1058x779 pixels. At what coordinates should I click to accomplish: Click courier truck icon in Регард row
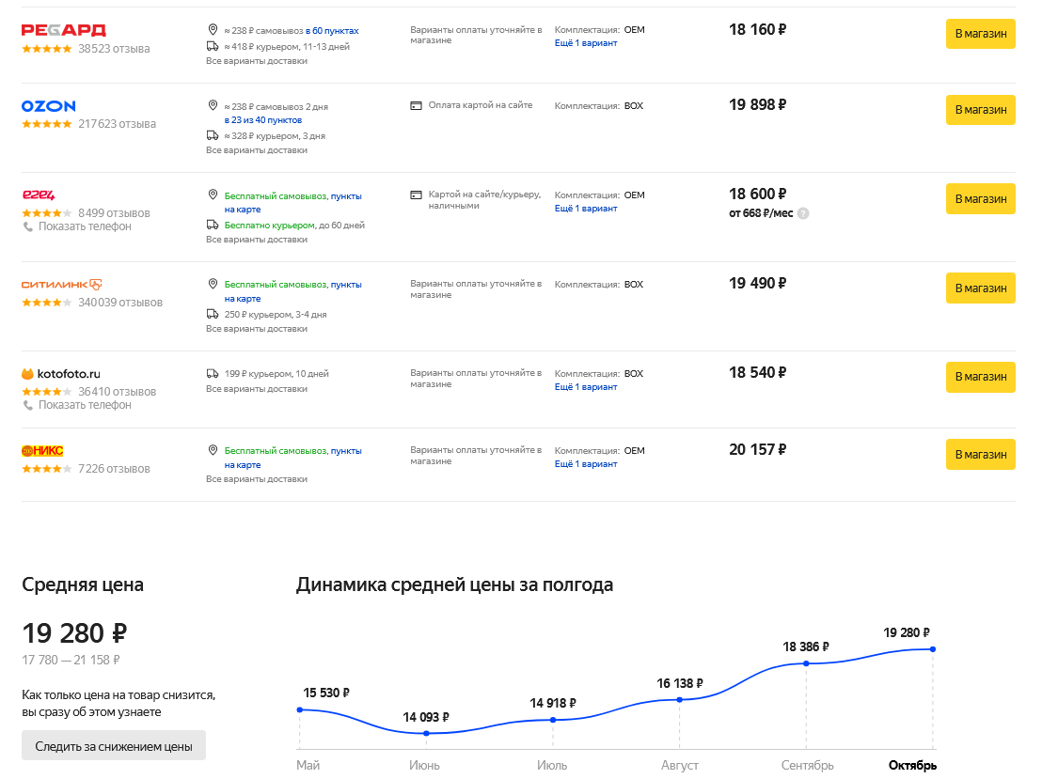point(213,46)
